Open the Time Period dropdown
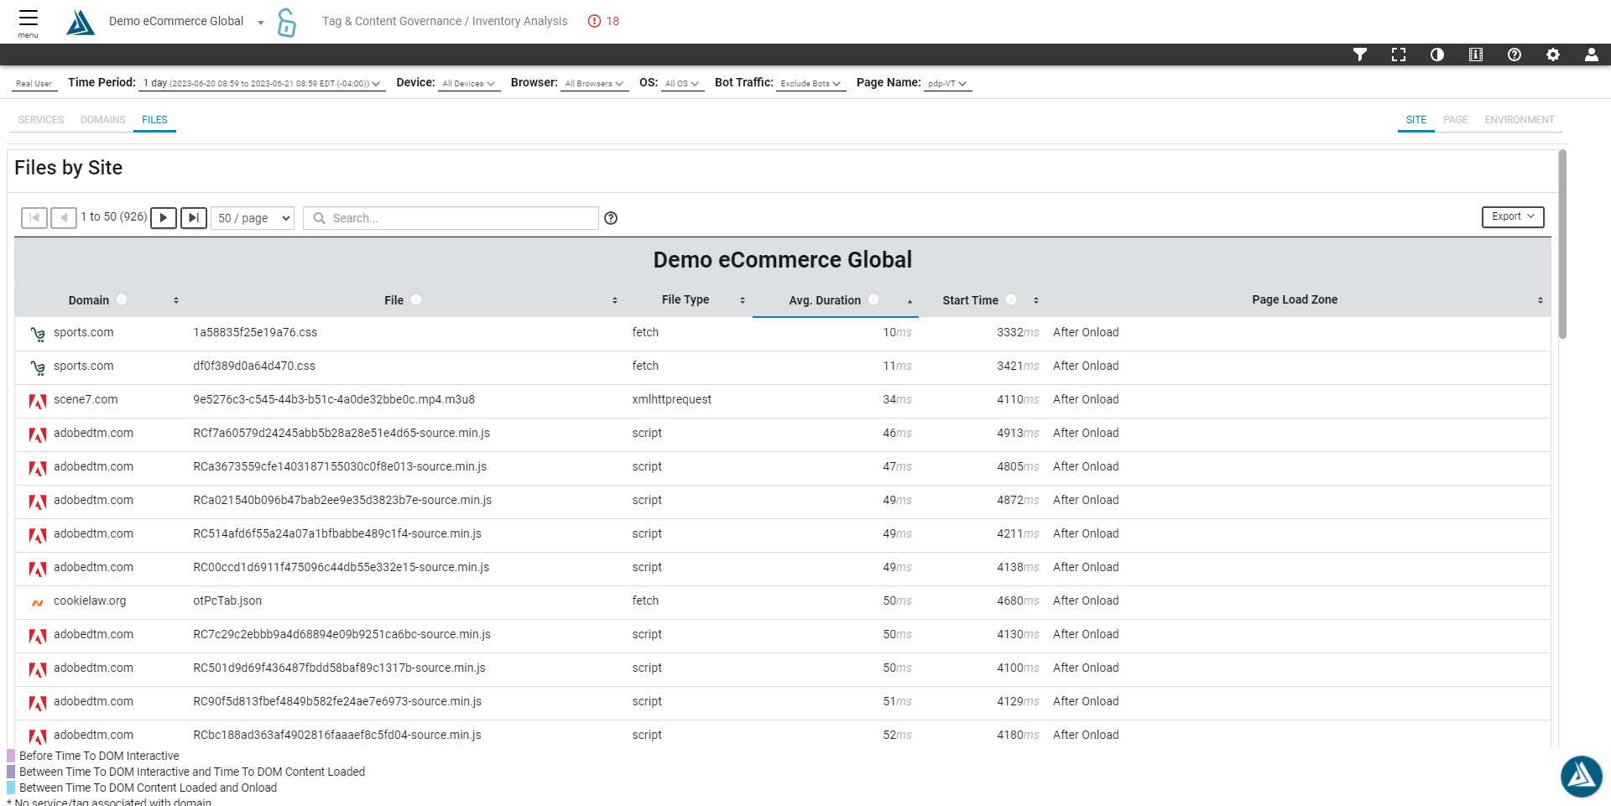Screen dimensions: 1611x806 pos(262,83)
